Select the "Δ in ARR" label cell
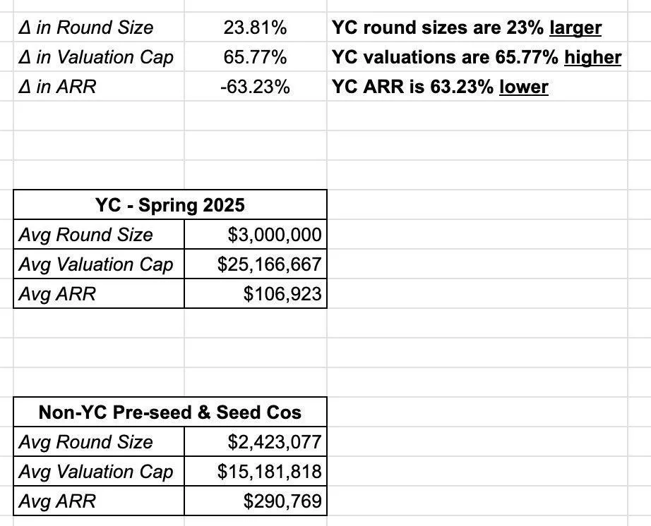The height and width of the screenshot is (526, 651). click(56, 87)
